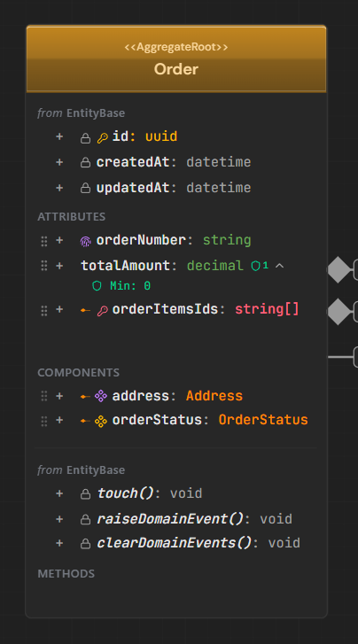Click the yellow key icon next to id
This screenshot has height=644, width=358.
(x=102, y=138)
